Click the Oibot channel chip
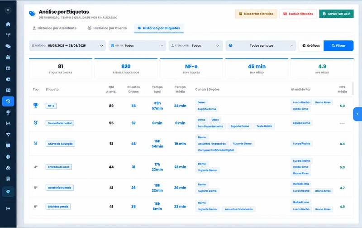Image resolution: width=362 pixels, height=228 pixels. [215, 120]
